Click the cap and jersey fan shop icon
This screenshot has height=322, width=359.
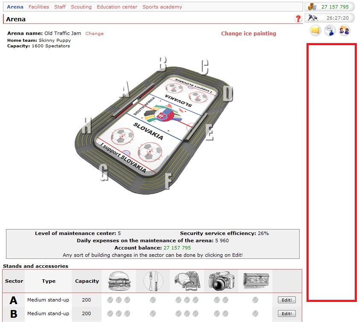(x=187, y=281)
